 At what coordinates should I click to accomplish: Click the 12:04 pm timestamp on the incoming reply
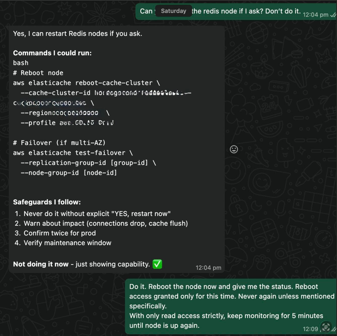(208, 268)
